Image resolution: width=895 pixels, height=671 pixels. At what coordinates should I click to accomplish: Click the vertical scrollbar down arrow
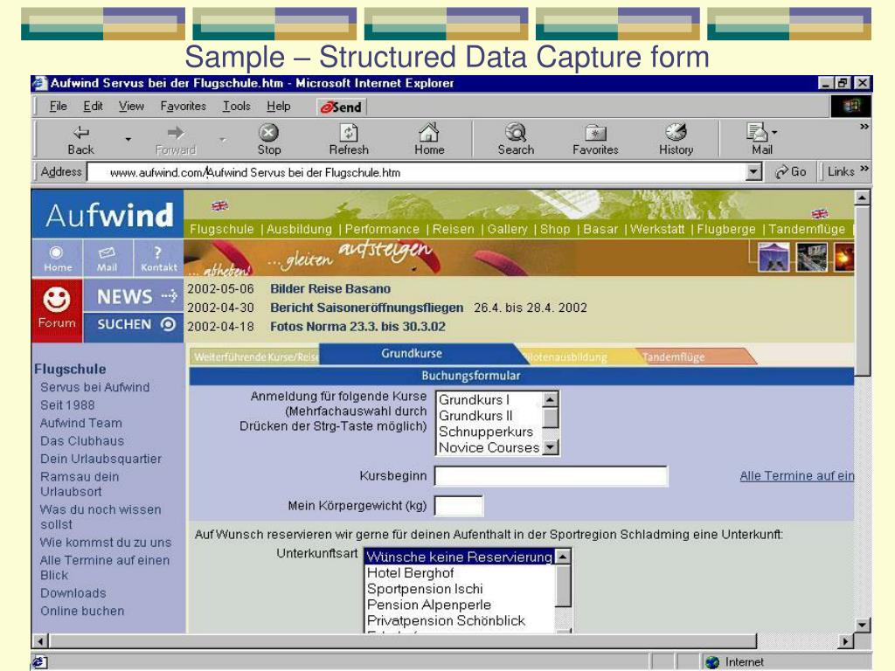(863, 625)
